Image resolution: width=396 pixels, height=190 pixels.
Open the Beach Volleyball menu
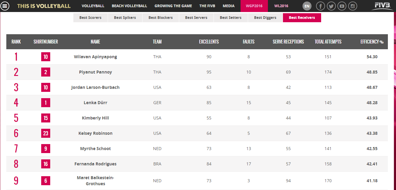coord(129,6)
